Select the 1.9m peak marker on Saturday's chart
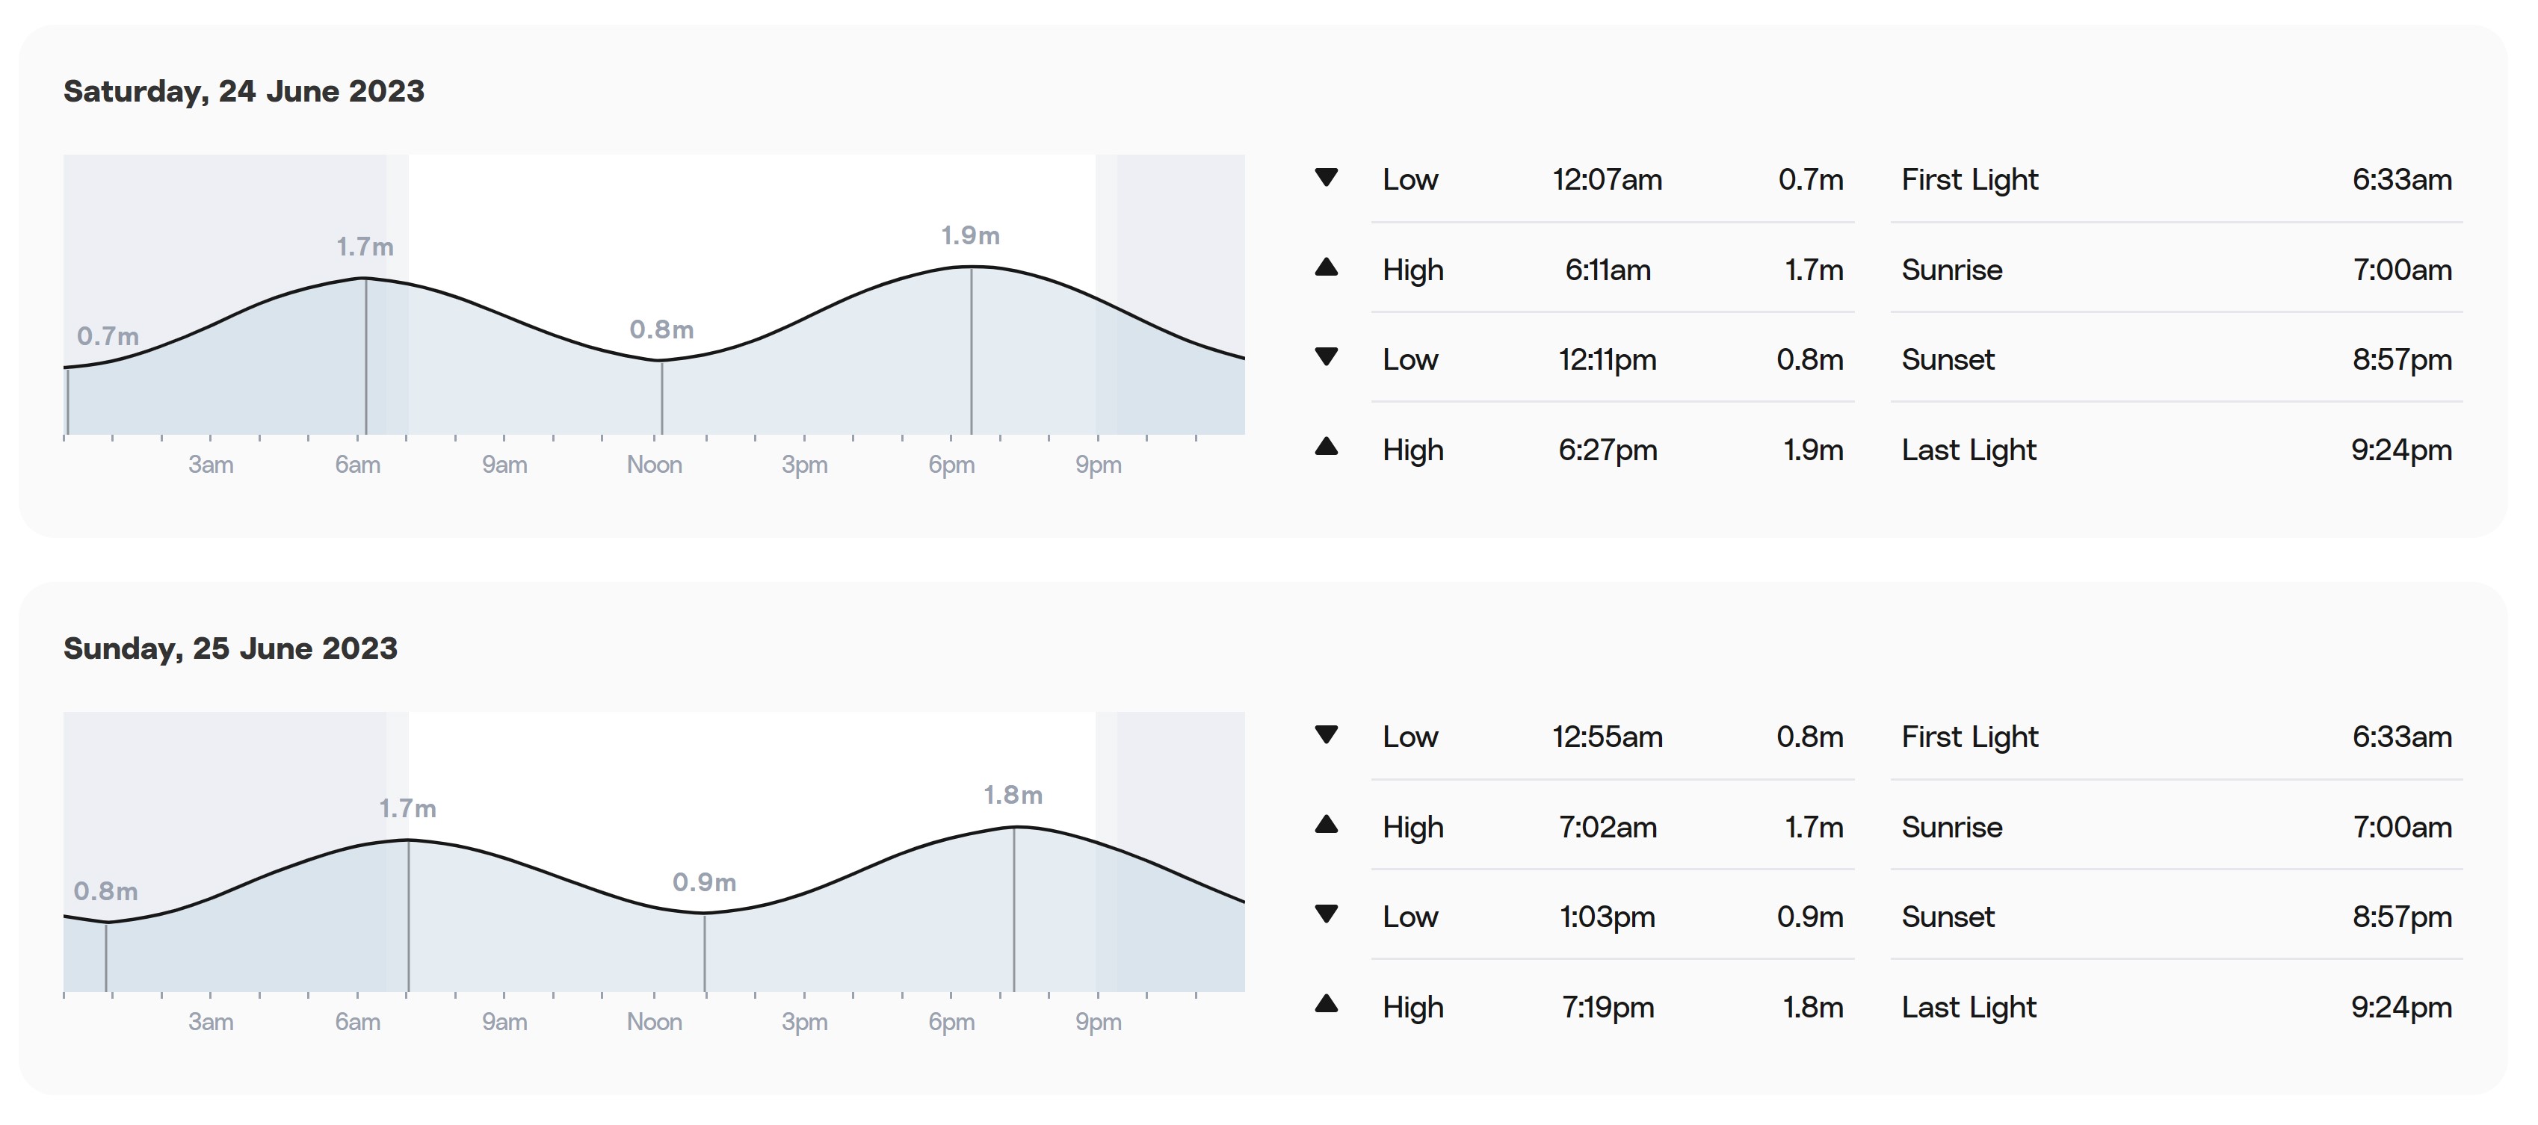Viewport: 2538px width, 1125px height. pyautogui.click(x=971, y=235)
